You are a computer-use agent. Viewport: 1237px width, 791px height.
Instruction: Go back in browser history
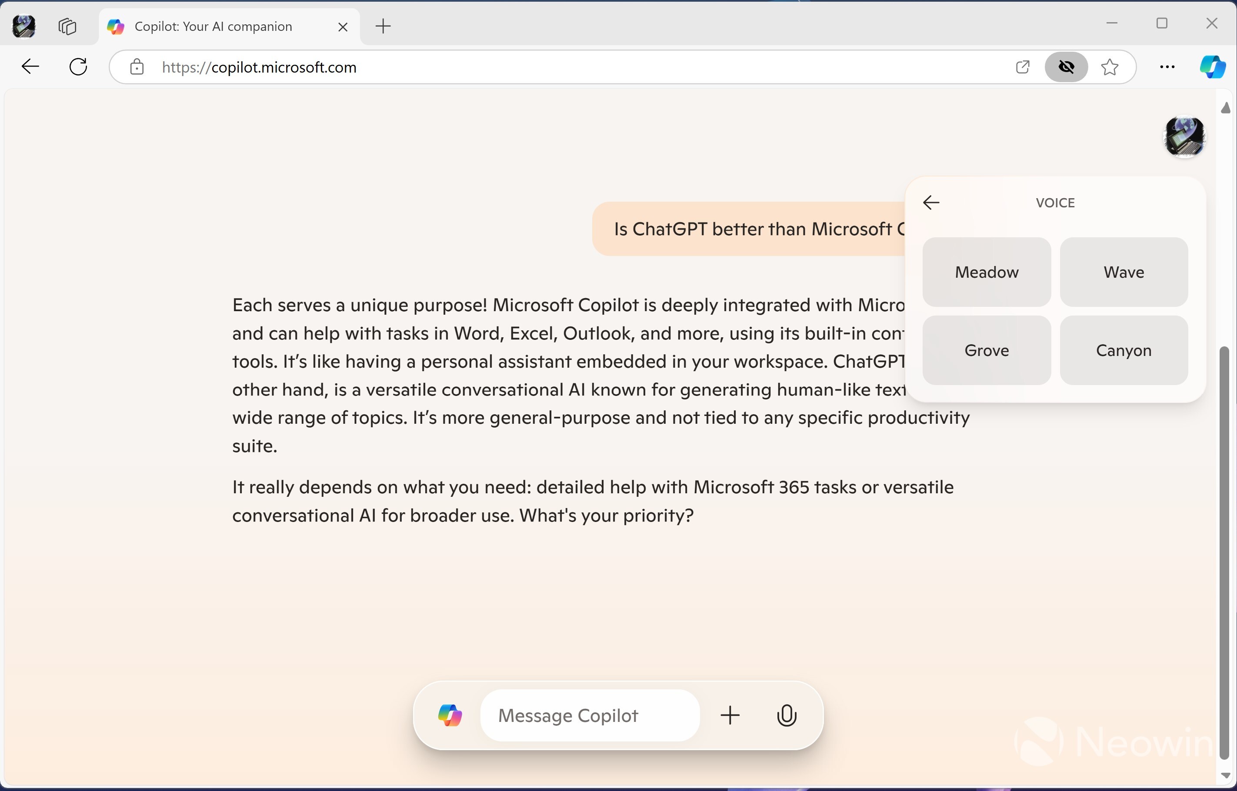point(30,67)
